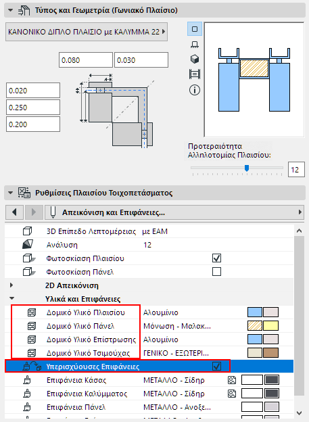Screen dimensions: 309x422
Task: Open the Μόνωση - Μαλακ... material selector
Action: (177, 326)
